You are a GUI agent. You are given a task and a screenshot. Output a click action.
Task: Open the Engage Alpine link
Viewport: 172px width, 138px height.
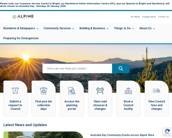coord(149,17)
